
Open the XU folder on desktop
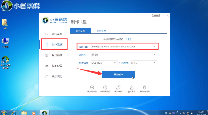tap(5, 24)
